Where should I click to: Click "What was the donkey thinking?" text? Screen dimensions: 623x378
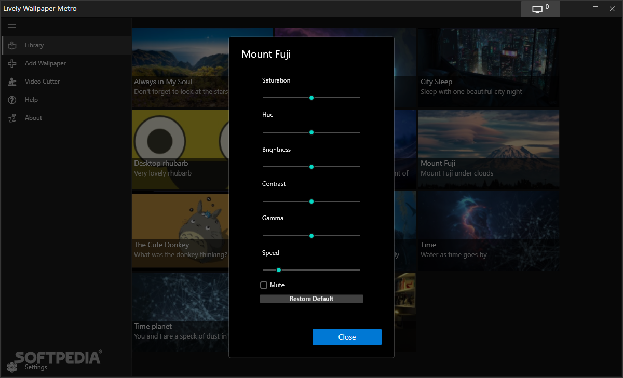pyautogui.click(x=181, y=255)
